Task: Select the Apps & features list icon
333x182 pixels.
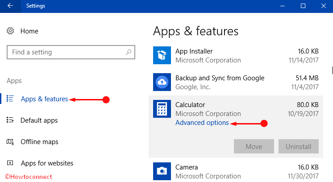Action: point(10,99)
